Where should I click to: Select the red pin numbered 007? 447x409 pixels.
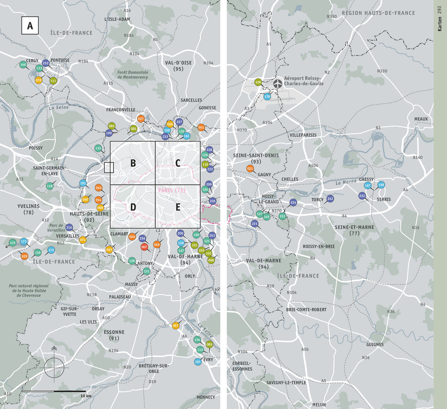(144, 247)
